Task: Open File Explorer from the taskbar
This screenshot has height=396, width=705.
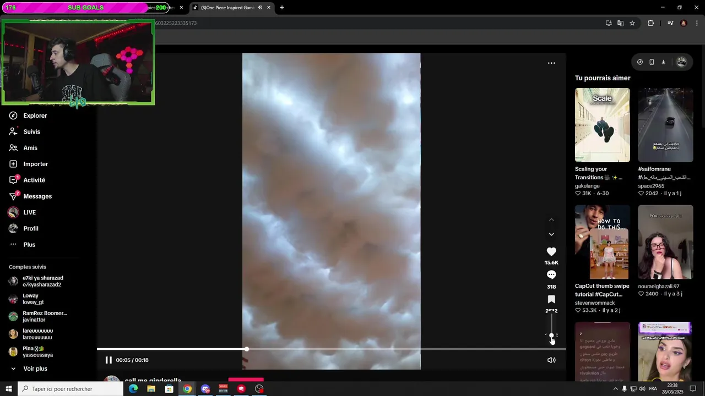Action: pos(151,389)
